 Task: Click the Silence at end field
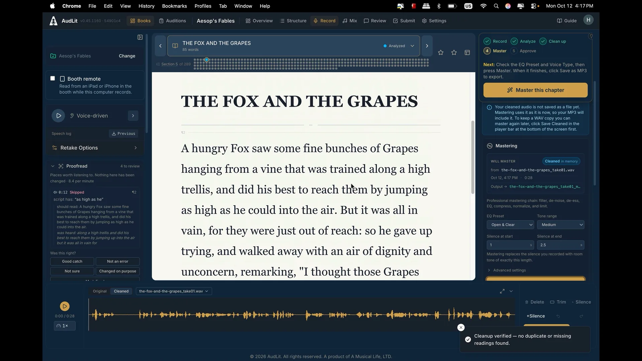(x=561, y=245)
